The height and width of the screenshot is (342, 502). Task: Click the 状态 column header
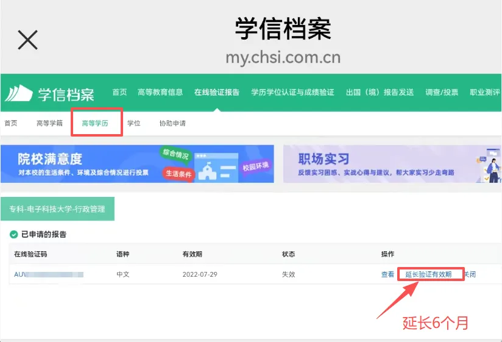pos(288,254)
